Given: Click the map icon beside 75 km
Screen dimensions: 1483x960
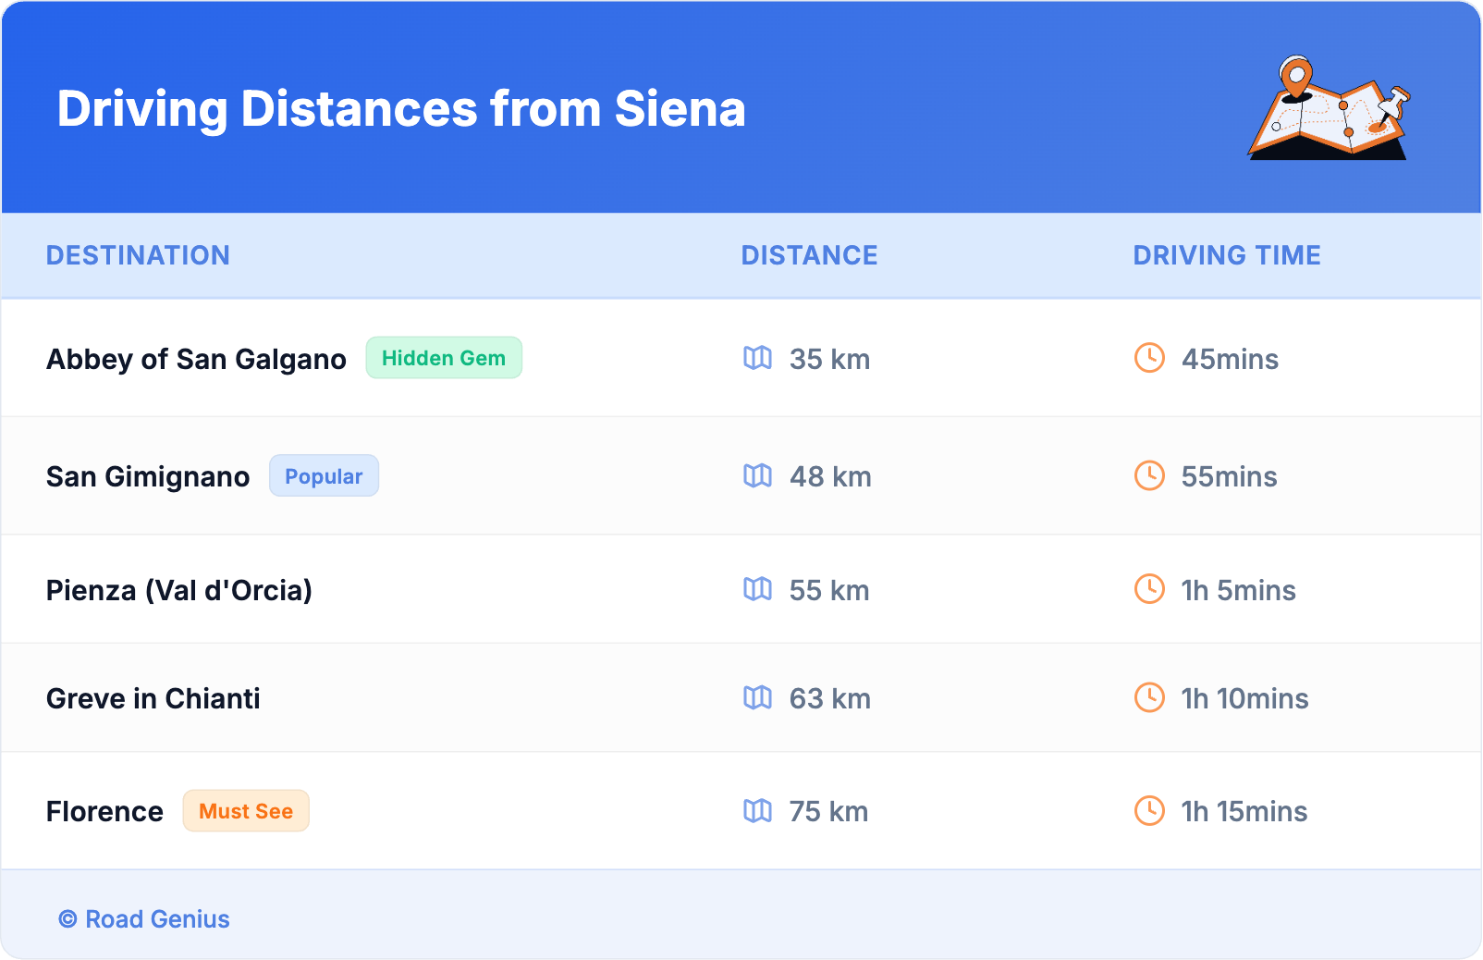Looking at the screenshot, I should point(757,811).
